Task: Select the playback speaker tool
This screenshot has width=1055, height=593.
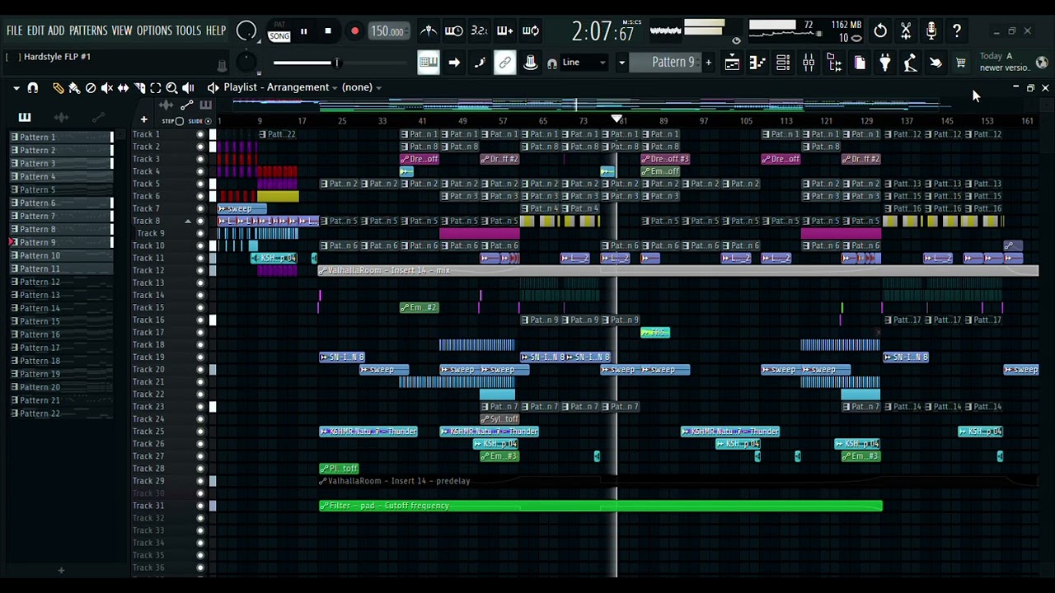Action: (x=188, y=87)
